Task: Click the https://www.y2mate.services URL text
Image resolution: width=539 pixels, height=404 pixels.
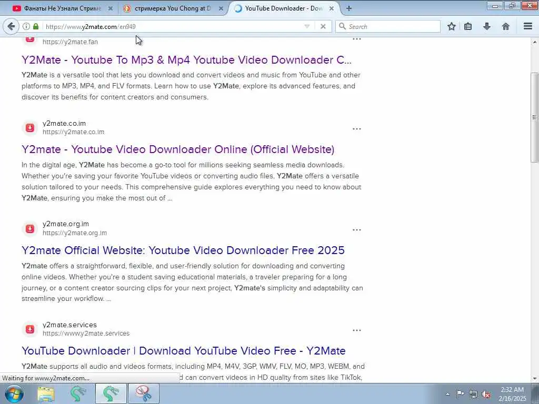Action: pos(86,333)
